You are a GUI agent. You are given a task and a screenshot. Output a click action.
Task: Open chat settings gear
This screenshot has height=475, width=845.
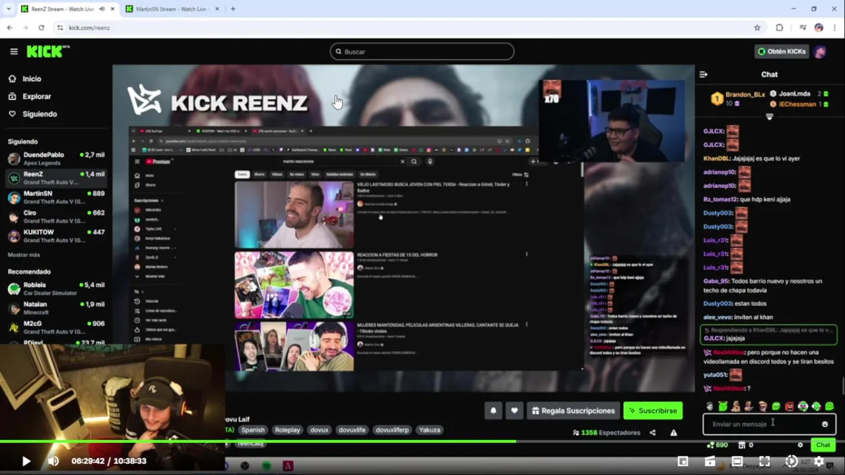(x=800, y=445)
